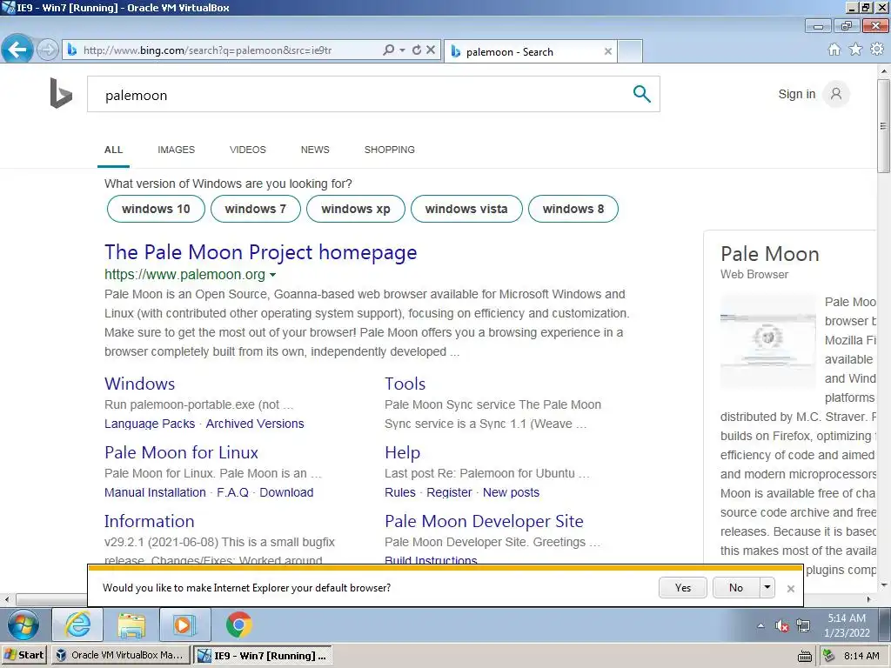Open the Register link

449,492
